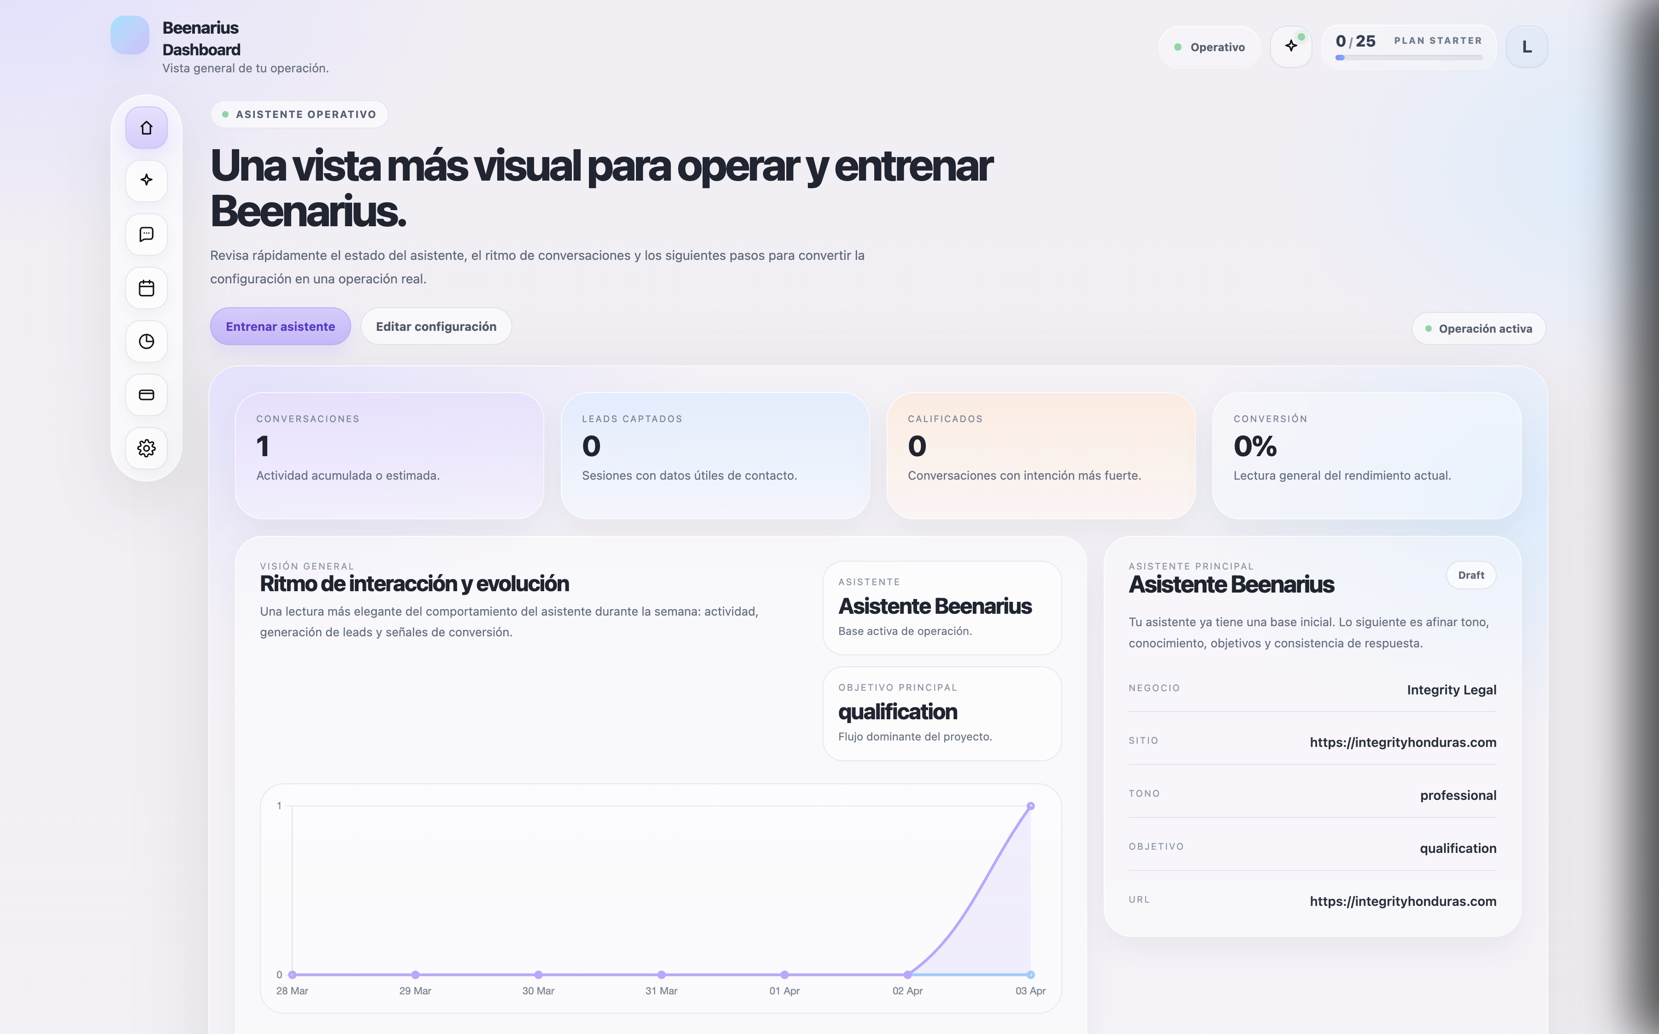Click the Editar configuración button

(x=435, y=326)
